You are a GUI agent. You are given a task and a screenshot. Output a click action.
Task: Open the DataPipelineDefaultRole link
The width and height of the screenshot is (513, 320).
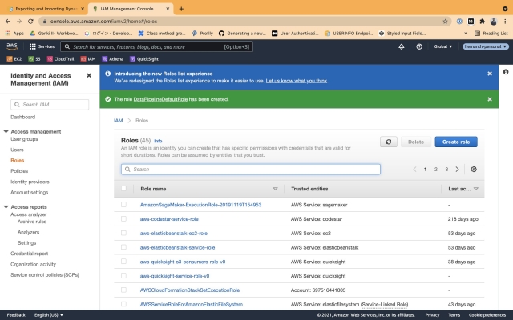point(160,99)
